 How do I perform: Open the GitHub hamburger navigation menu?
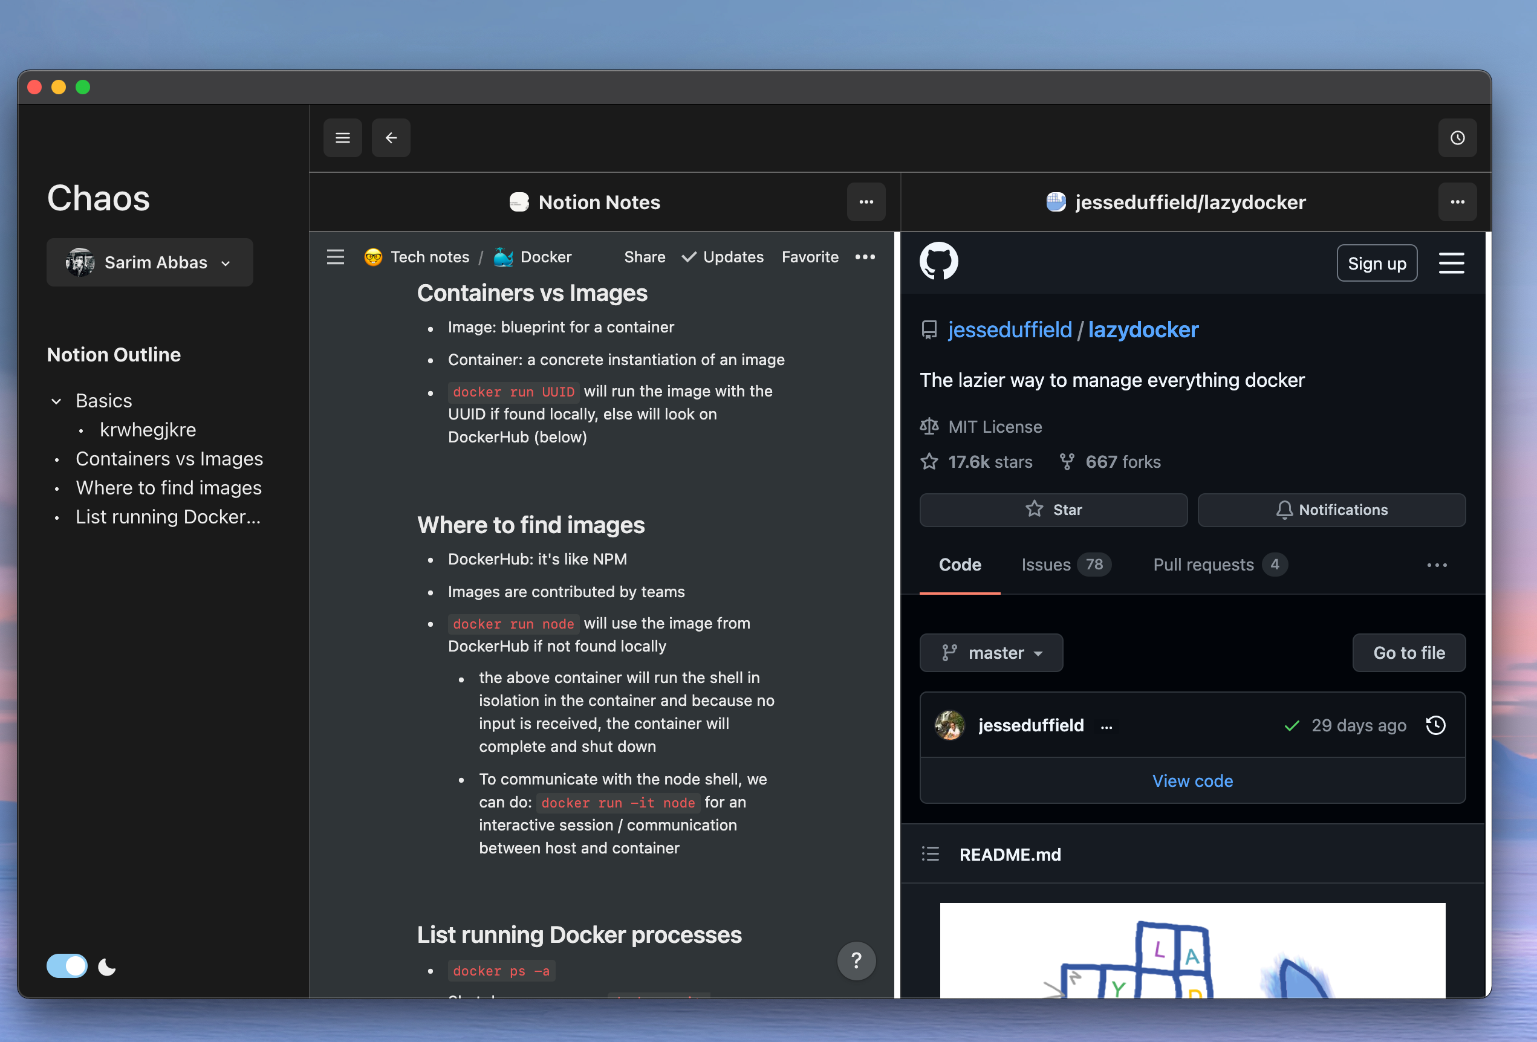(x=1451, y=262)
